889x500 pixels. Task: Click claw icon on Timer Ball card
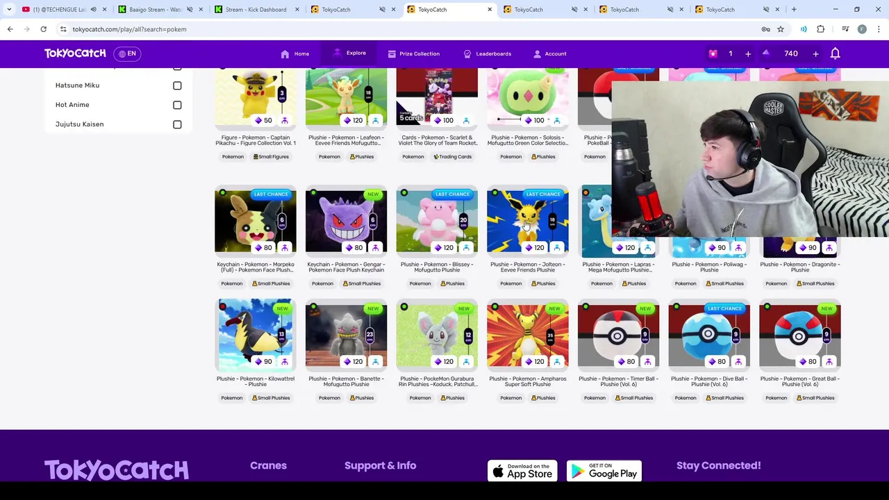click(x=648, y=361)
